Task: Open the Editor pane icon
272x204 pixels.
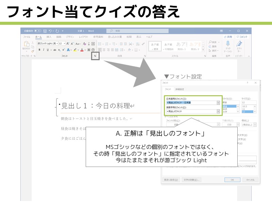Action: pos(239,44)
